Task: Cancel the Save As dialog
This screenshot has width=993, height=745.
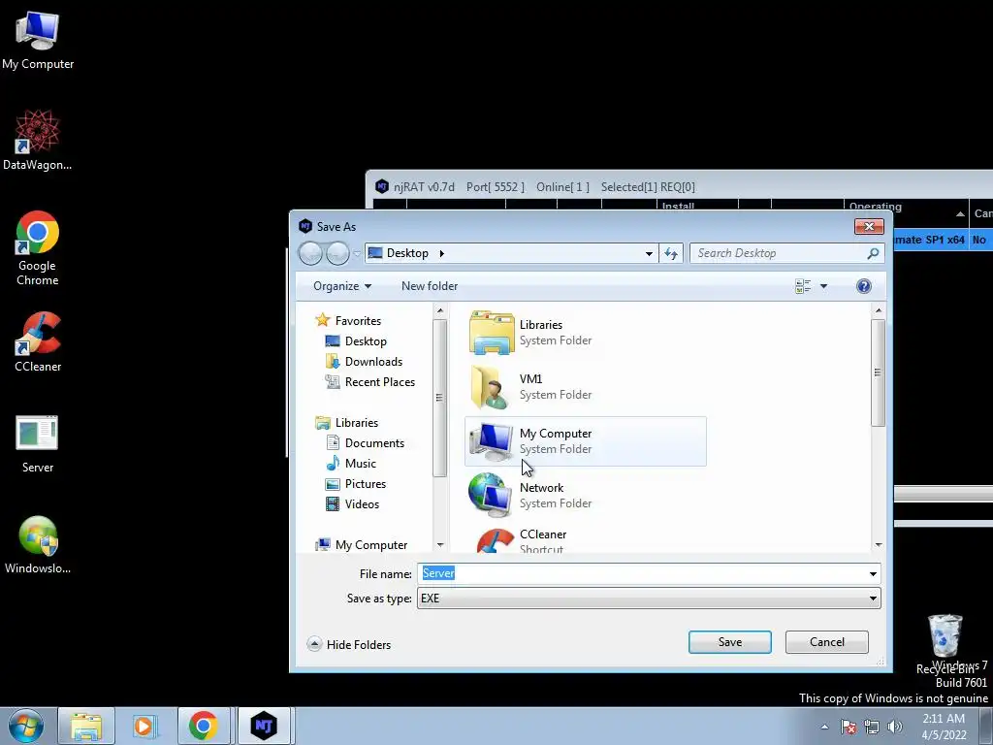Action: click(x=826, y=642)
